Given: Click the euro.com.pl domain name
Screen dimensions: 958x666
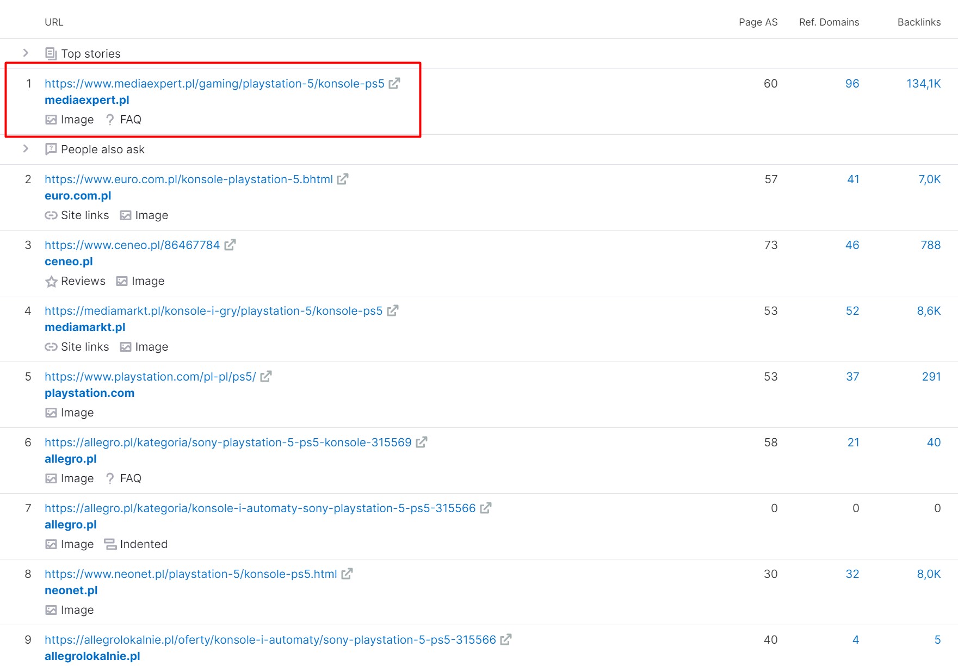Looking at the screenshot, I should (x=78, y=196).
